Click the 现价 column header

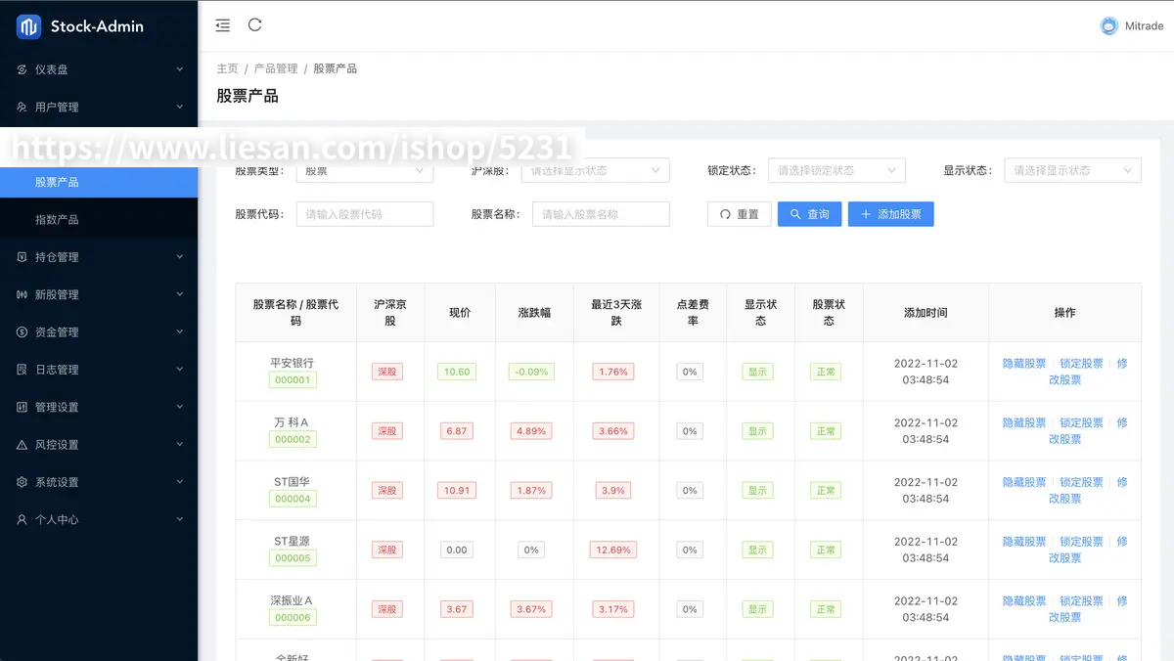[x=460, y=313]
